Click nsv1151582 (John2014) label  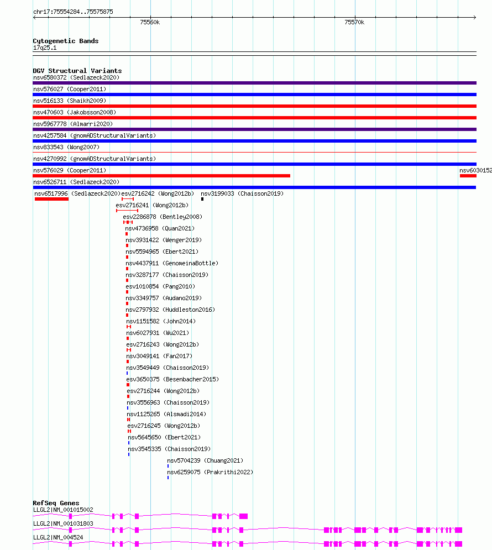coord(161,321)
